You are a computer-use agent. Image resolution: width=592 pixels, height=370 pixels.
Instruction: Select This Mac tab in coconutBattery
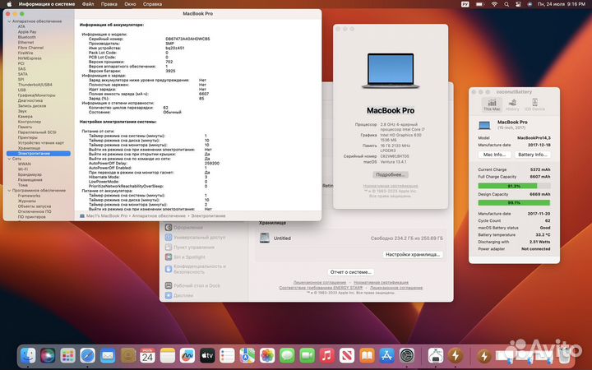point(492,104)
